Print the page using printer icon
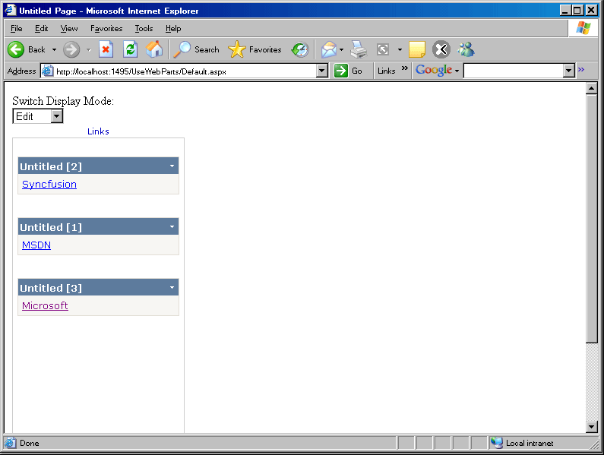Screen dimensions: 604x455 [x=359, y=49]
